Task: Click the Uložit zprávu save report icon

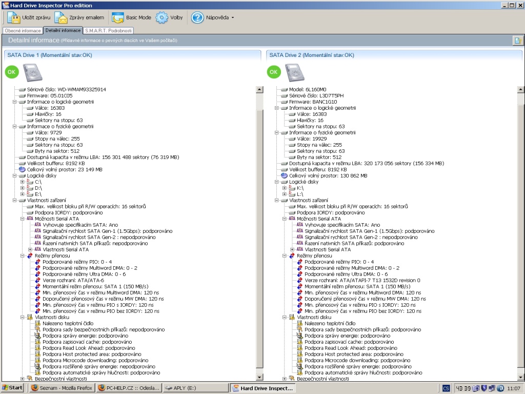Action: [x=14, y=17]
